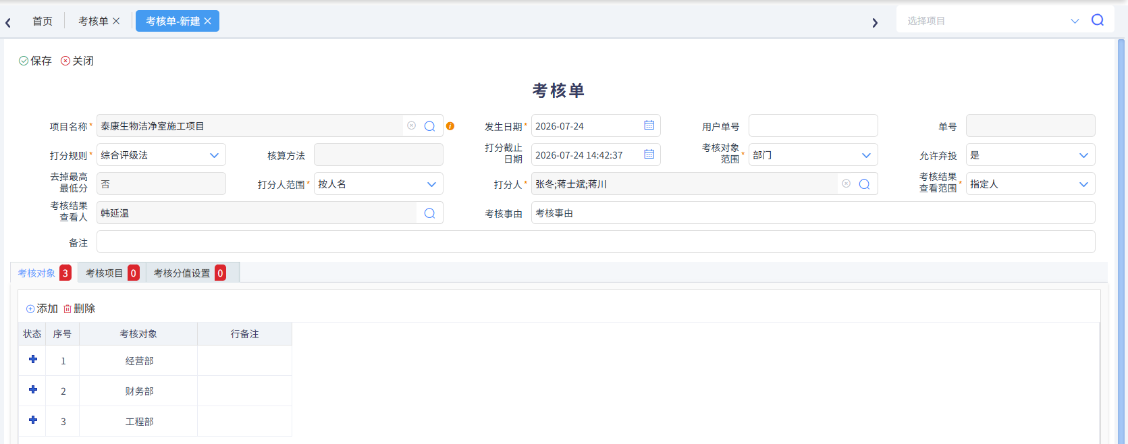The width and height of the screenshot is (1128, 444).
Task: Expand the 打分人范围 dropdown showing 按人名
Action: click(x=431, y=184)
